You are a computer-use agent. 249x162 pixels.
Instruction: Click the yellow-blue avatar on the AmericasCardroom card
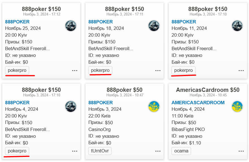coord(237,106)
